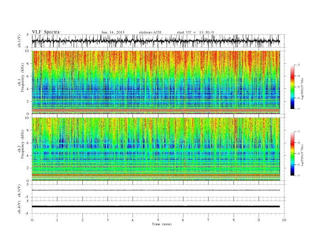Select the 'ch.3(V)' axis label

tap(19, 191)
